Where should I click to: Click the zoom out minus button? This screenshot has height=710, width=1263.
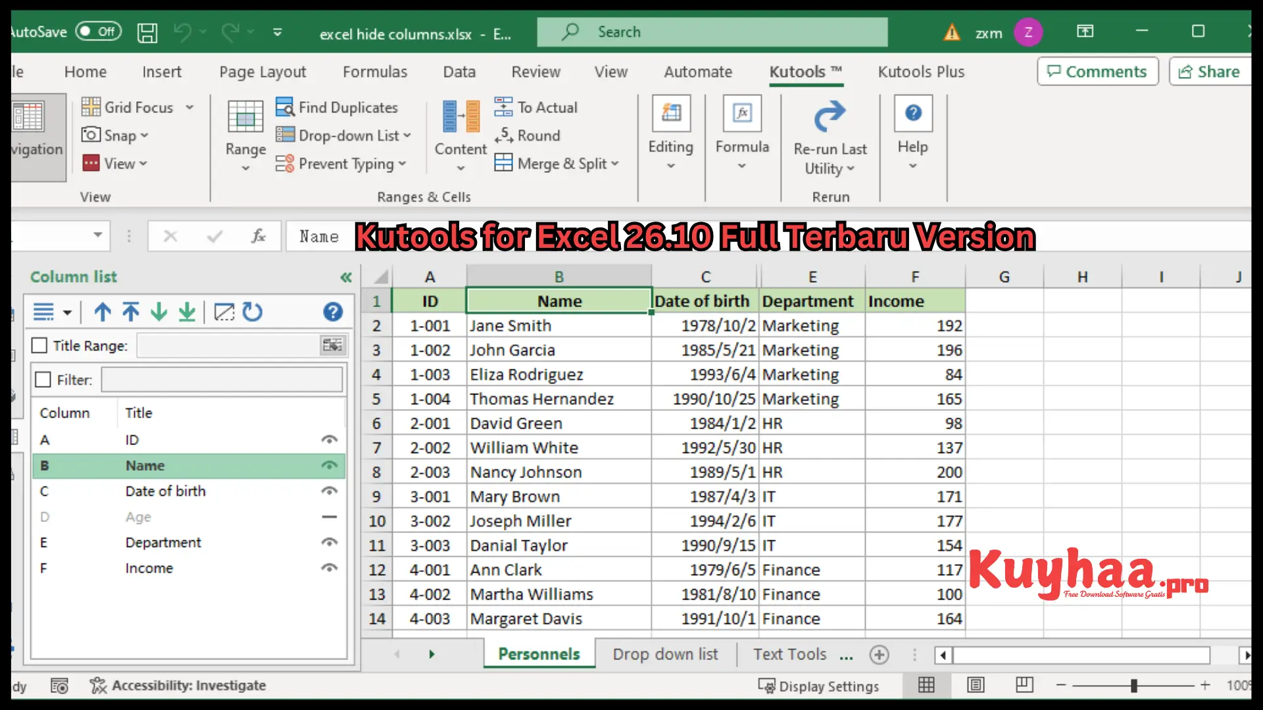(1061, 685)
